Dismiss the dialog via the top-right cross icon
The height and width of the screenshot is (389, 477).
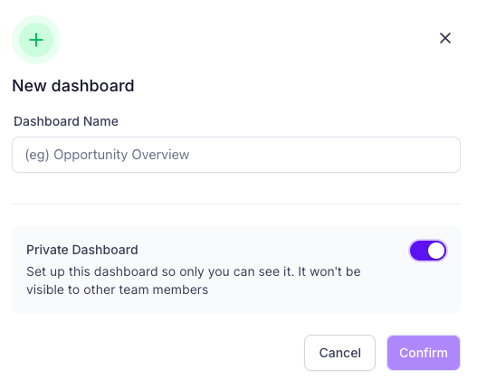pos(445,38)
